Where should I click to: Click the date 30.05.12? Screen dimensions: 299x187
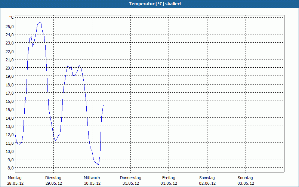pyautogui.click(x=92, y=183)
